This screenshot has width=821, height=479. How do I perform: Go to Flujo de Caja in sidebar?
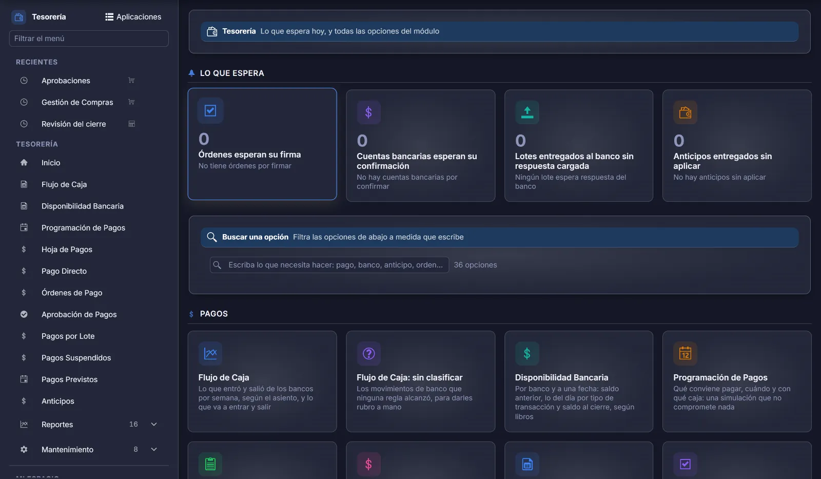64,184
